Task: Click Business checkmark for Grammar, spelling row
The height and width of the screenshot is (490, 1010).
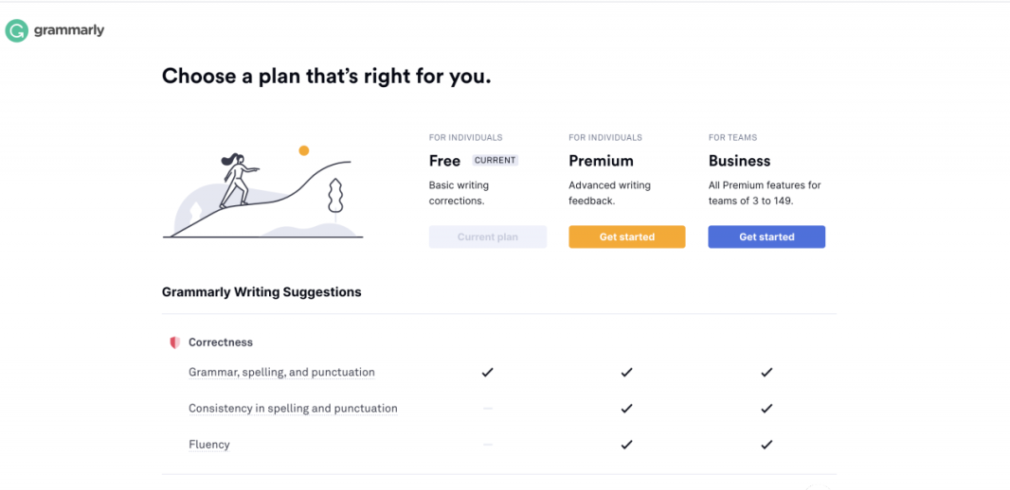Action: [767, 373]
